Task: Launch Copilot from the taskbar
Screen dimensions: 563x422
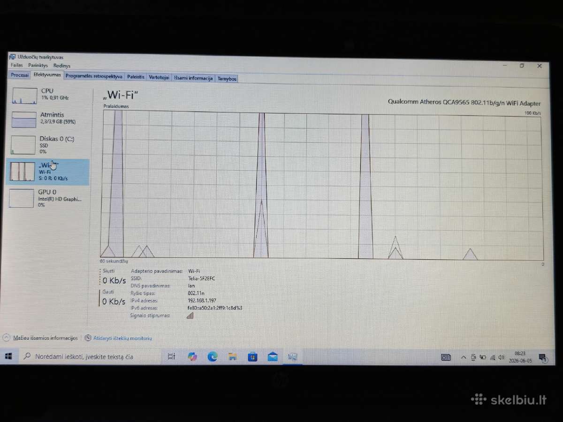Action: click(x=192, y=357)
